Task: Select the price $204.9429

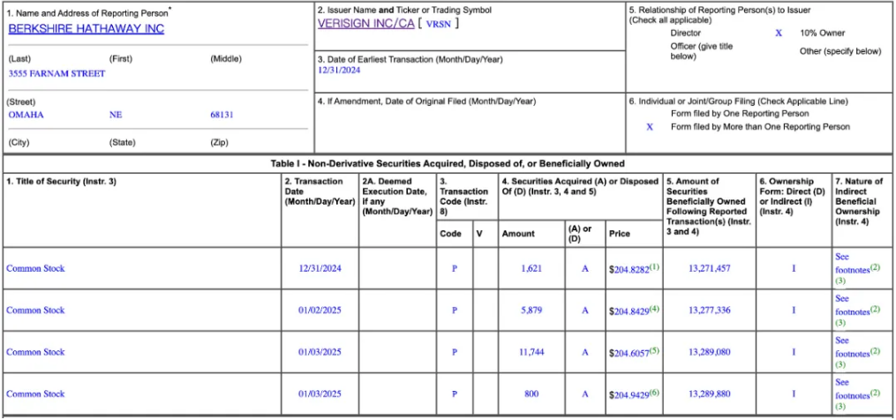Action: [x=629, y=394]
